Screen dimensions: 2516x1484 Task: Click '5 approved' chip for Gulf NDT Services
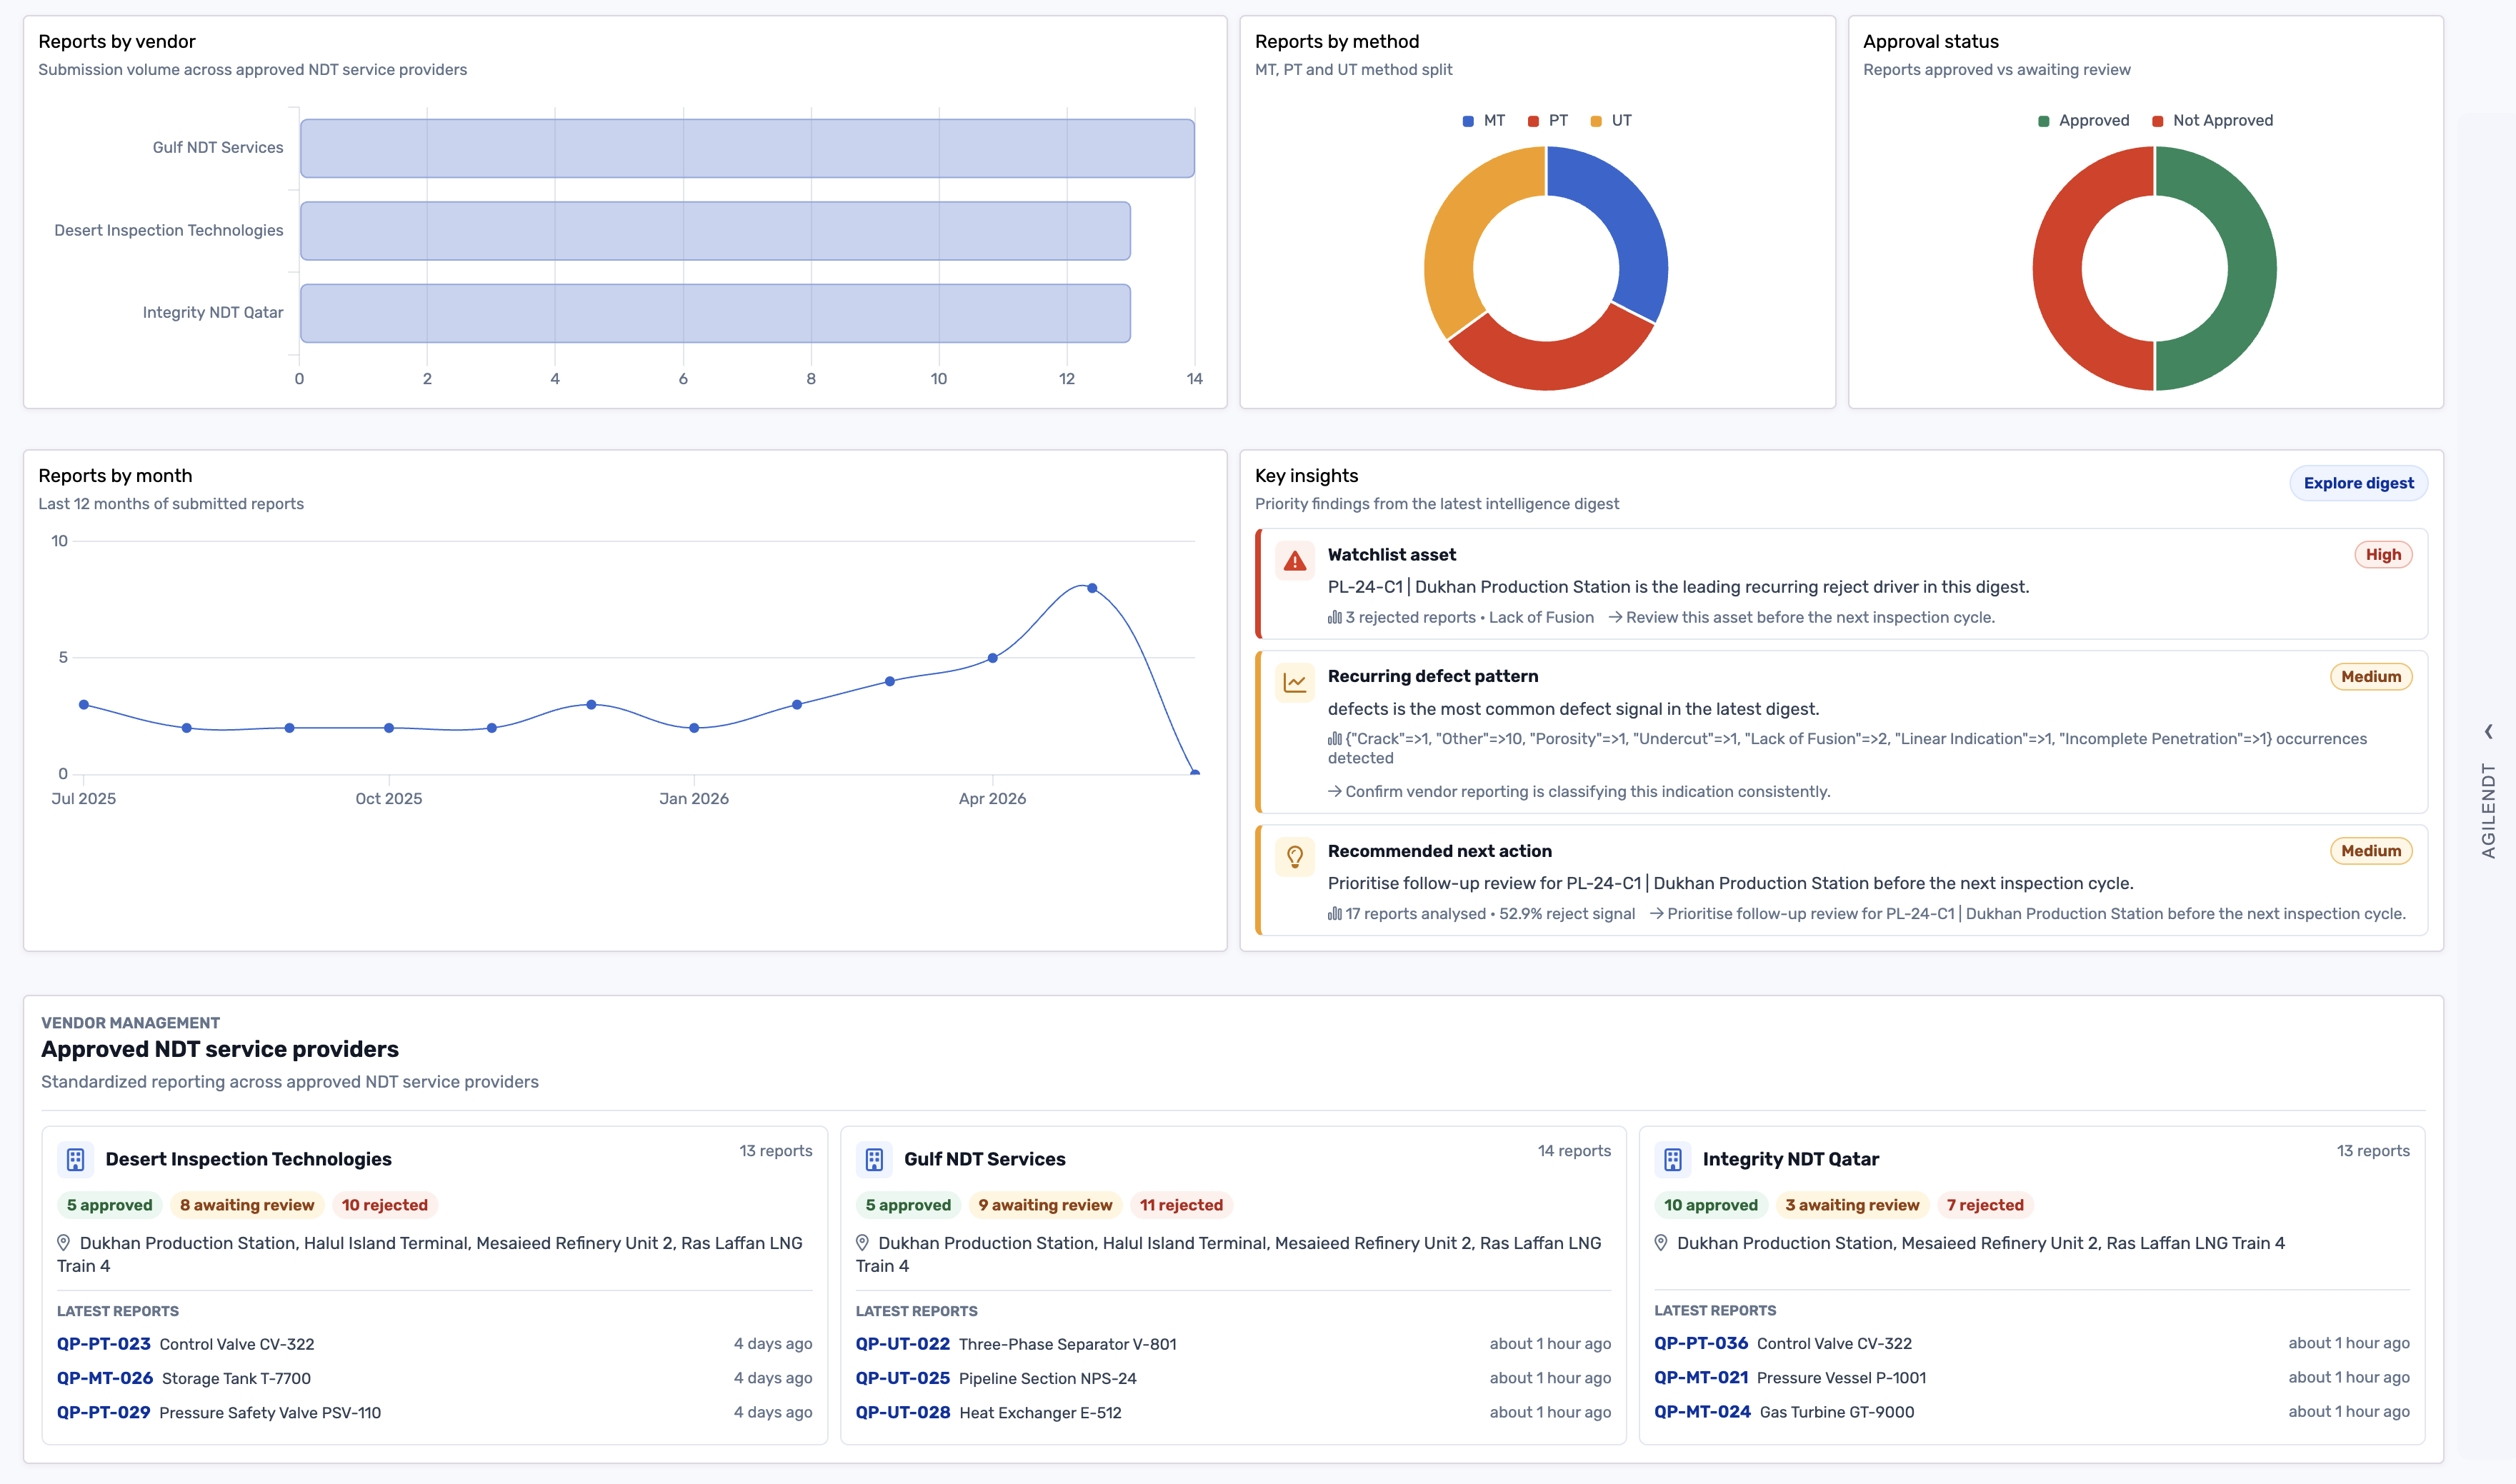click(x=908, y=1205)
